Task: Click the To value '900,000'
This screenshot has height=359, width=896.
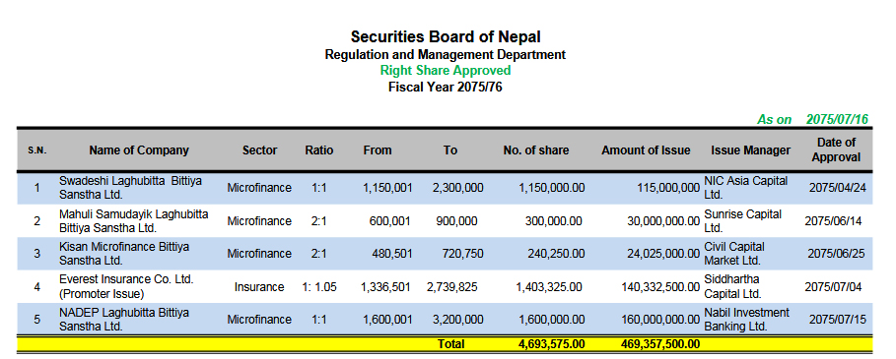Action: tap(456, 221)
